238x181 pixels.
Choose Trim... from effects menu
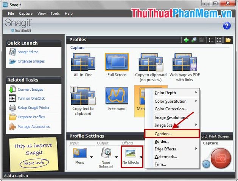172,164
